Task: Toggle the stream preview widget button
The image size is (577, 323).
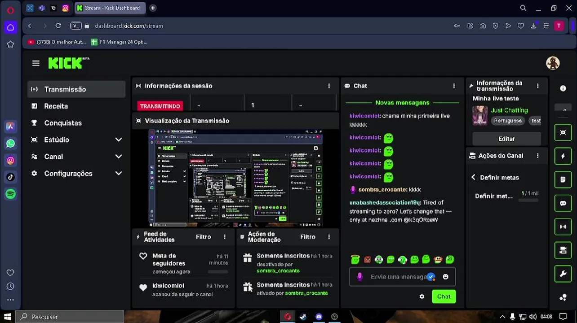Action: [x=563, y=132]
